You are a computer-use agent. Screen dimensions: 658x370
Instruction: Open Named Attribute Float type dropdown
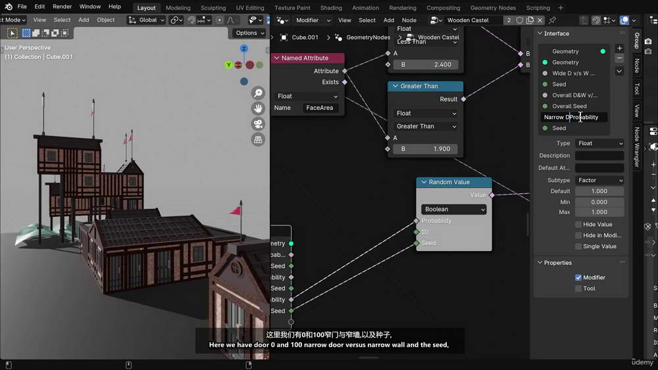(x=307, y=96)
